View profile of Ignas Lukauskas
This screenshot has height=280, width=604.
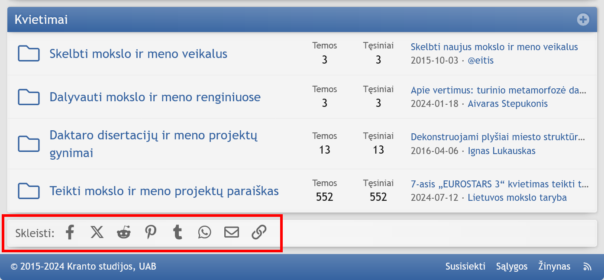(x=501, y=151)
